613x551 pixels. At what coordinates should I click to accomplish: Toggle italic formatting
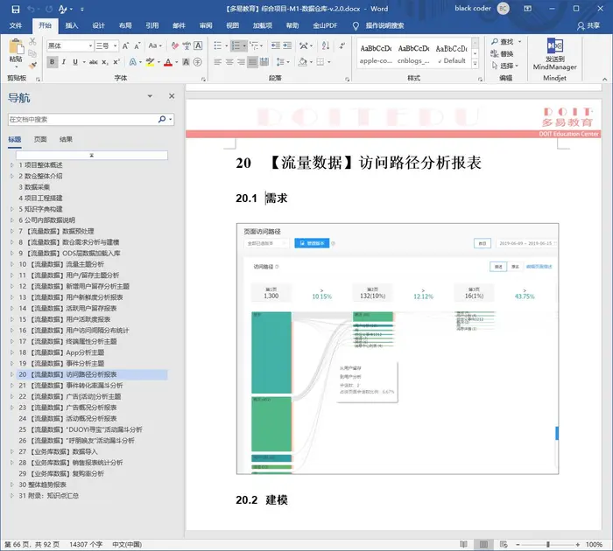coord(64,62)
